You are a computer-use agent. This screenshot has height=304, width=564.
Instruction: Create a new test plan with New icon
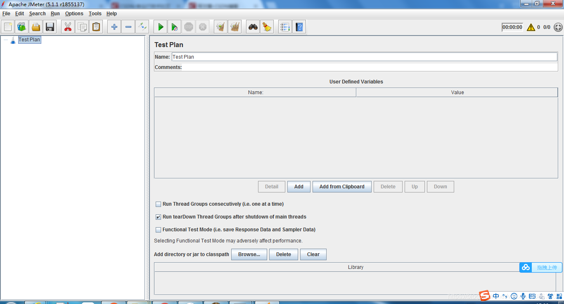tap(8, 27)
